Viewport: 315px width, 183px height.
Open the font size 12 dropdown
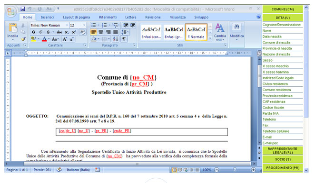click(78, 25)
